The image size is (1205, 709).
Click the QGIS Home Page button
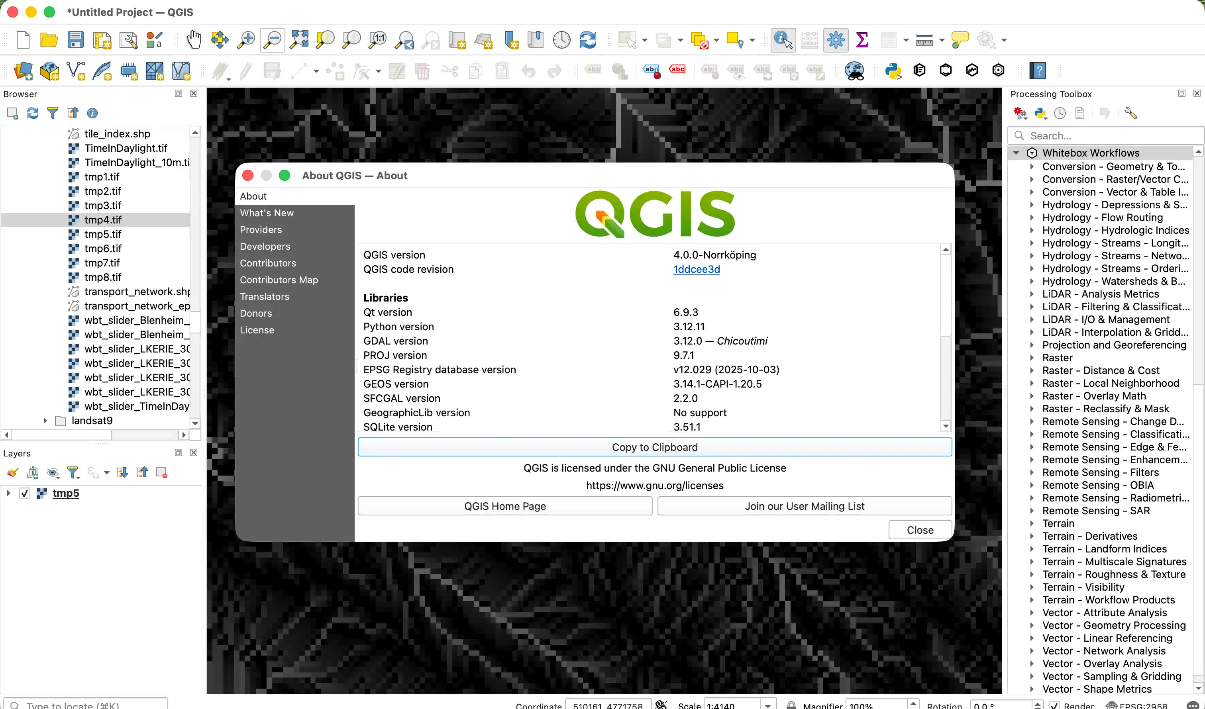(505, 506)
